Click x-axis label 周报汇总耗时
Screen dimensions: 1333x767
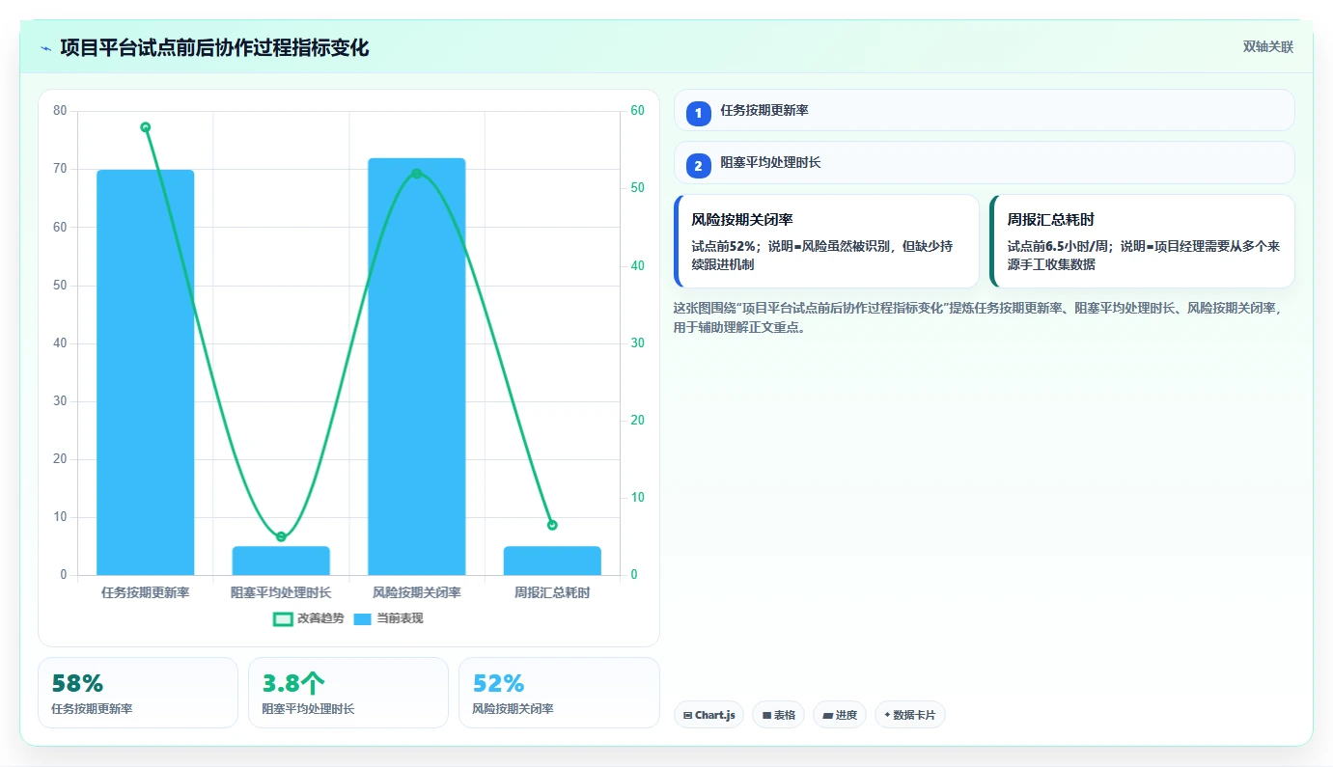point(552,592)
